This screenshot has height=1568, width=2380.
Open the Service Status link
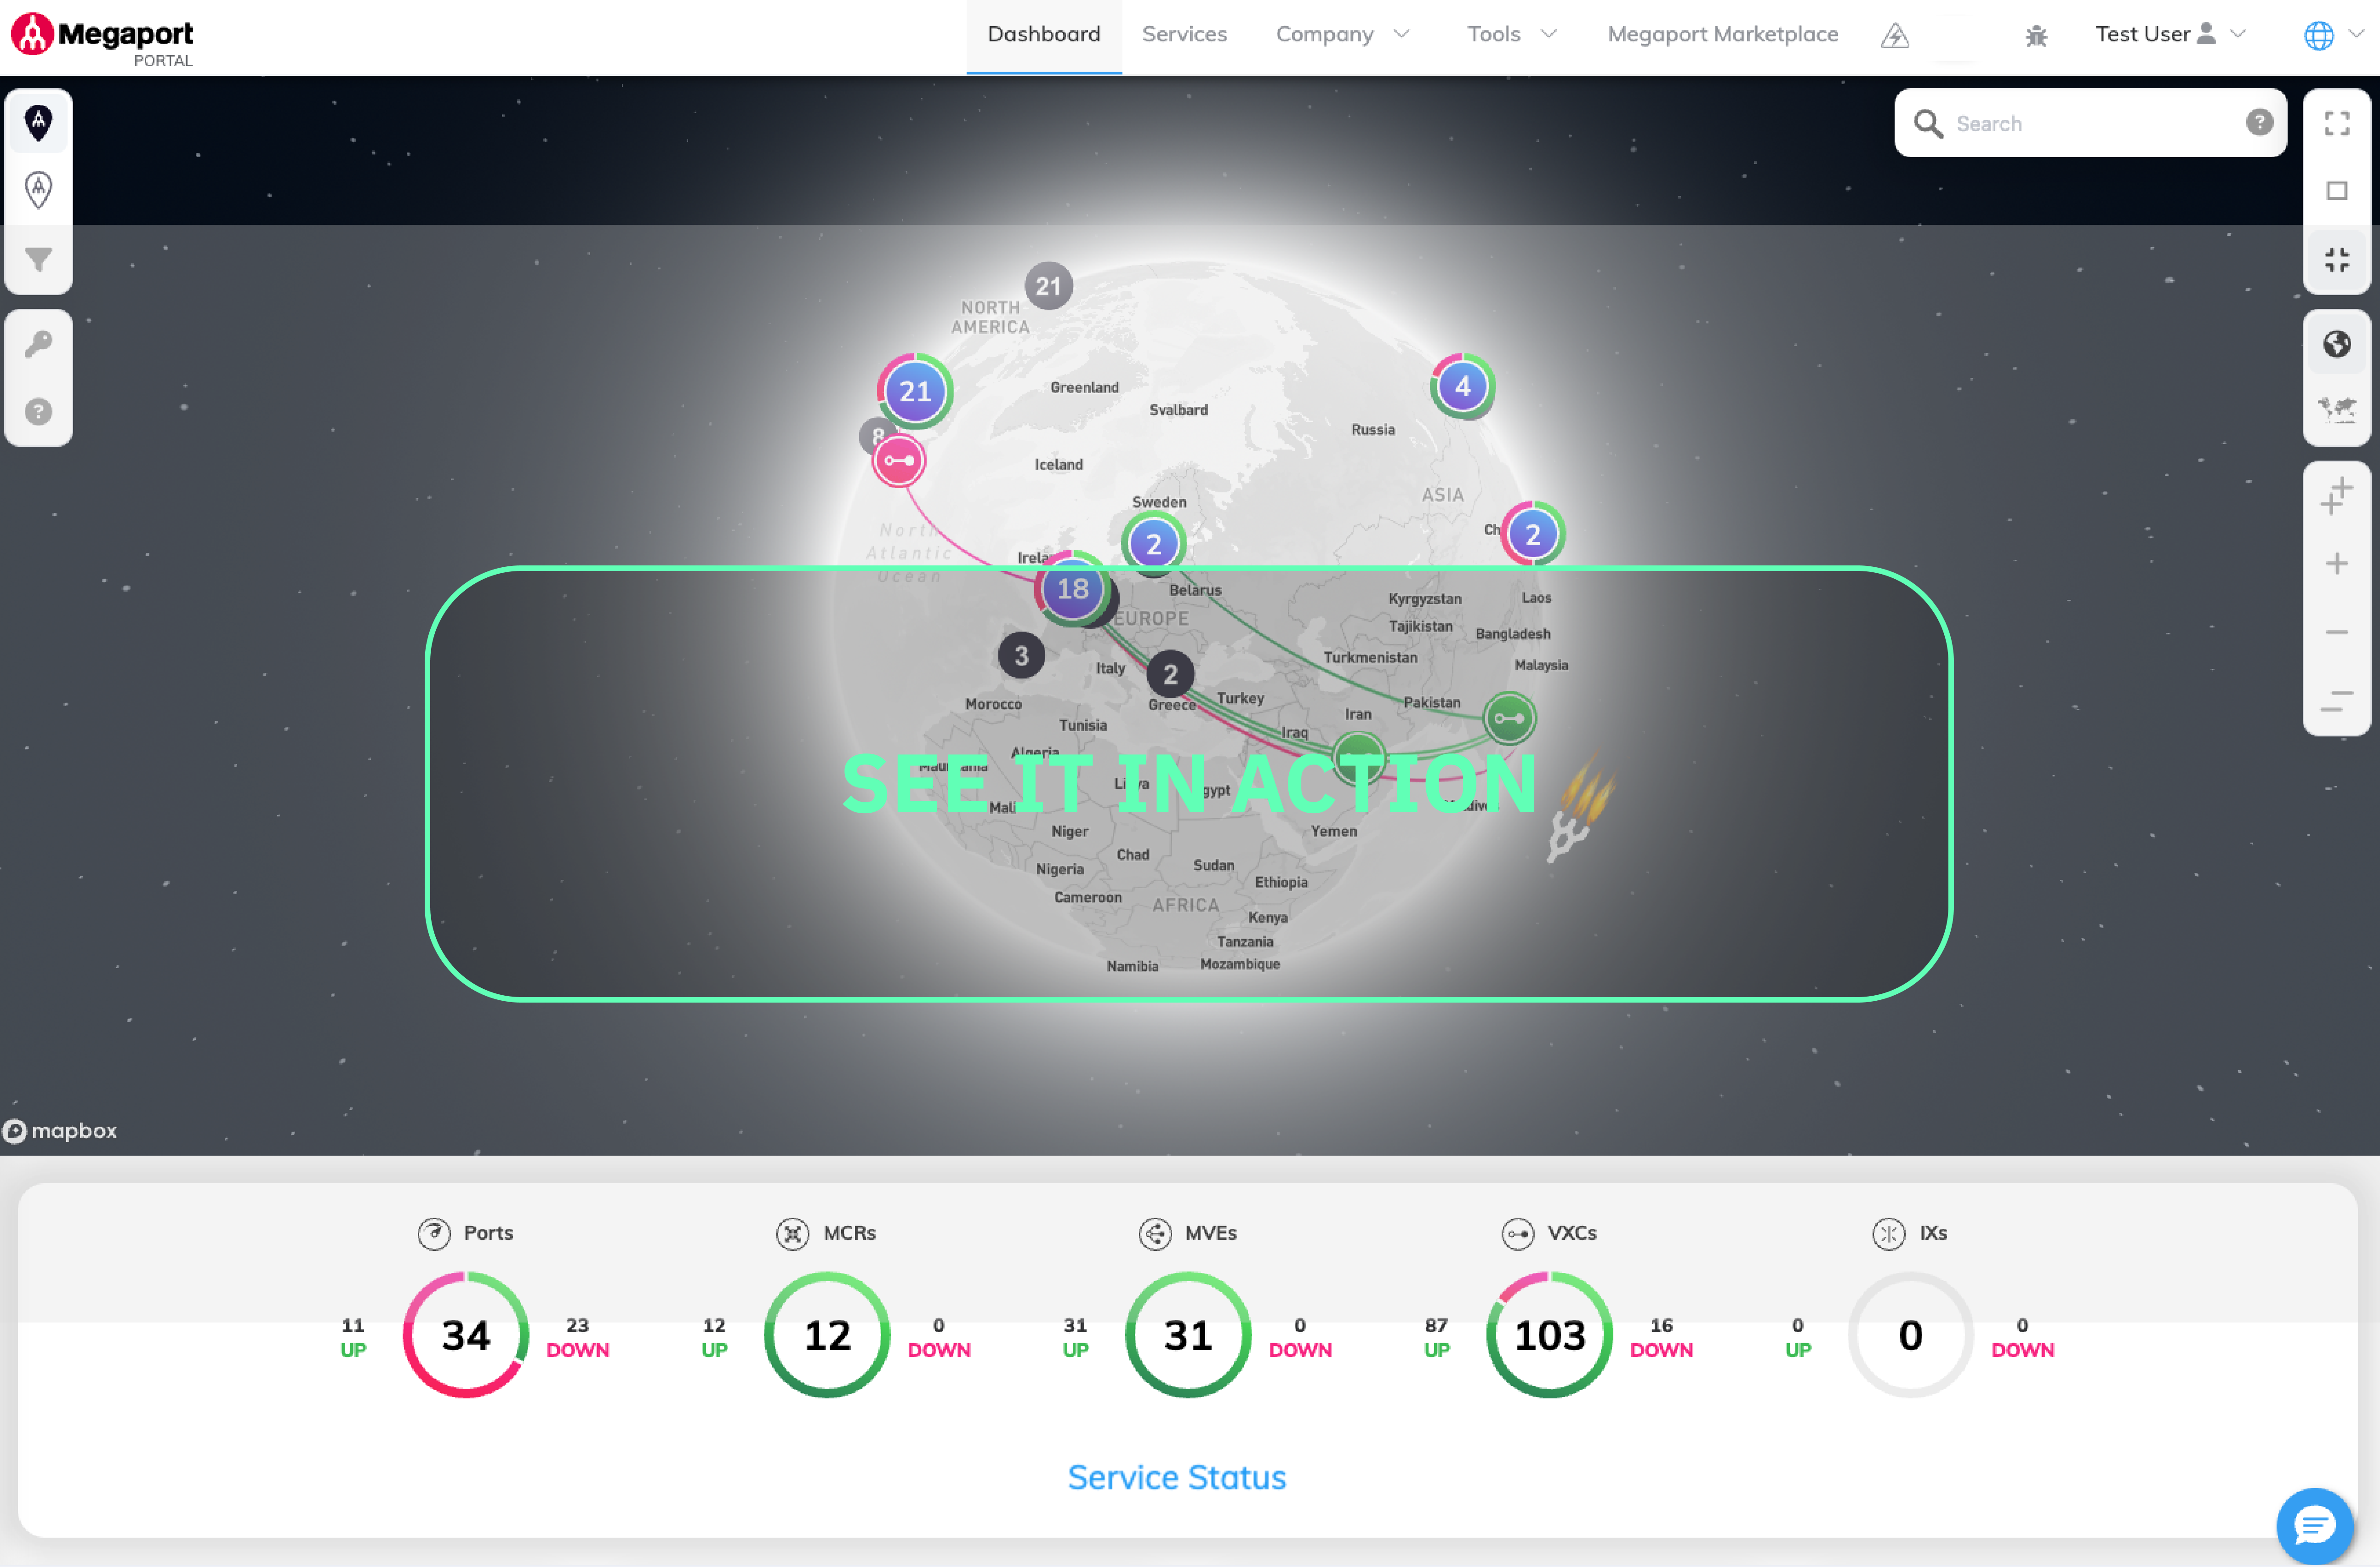tap(1177, 1477)
